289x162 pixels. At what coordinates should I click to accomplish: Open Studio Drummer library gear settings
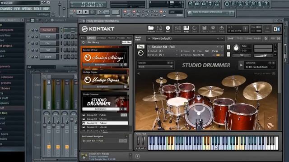125,109
